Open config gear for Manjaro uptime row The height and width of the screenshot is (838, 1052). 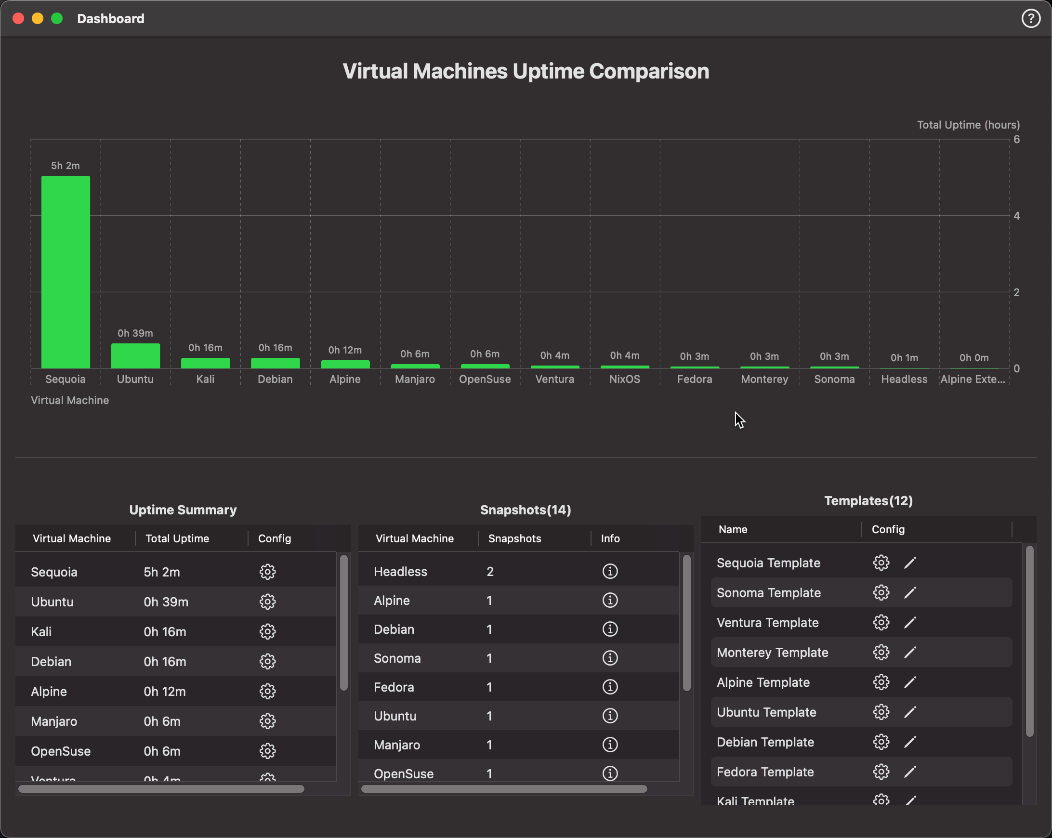267,721
